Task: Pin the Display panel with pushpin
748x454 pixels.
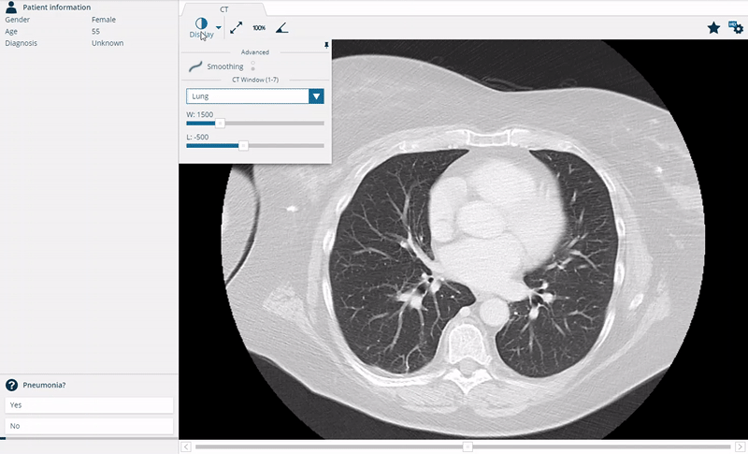Action: 326,45
